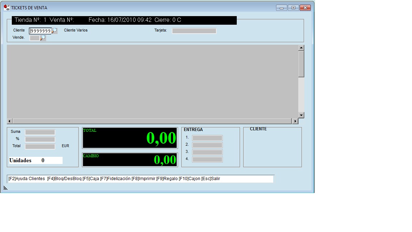412x232 pixels.
Task: Click the horizontal scrollbar right arrow
Action: point(295,121)
